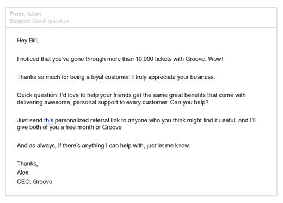The image size is (283, 203).
Task: Open the blue "this" referral link
Action: [x=48, y=120]
